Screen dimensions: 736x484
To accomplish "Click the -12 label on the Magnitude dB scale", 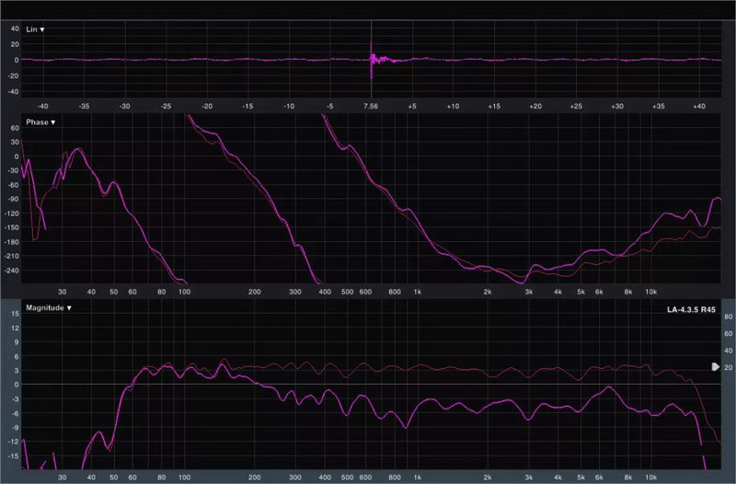I will pos(14,442).
